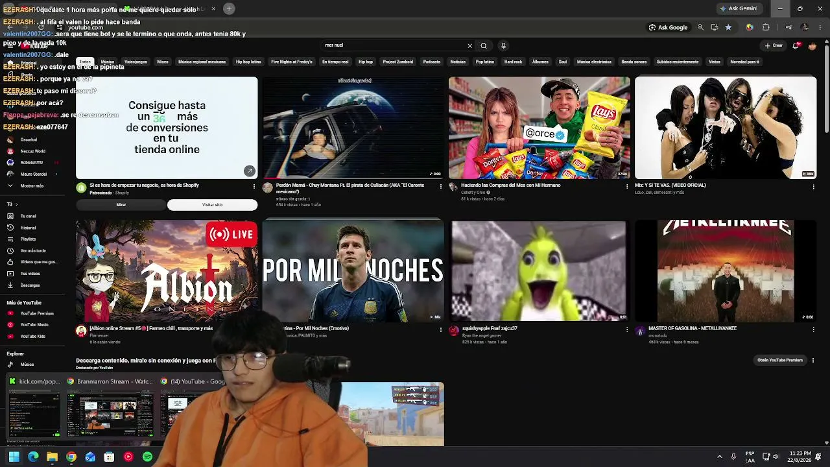Open options for the Por Mil Noches video

click(440, 329)
